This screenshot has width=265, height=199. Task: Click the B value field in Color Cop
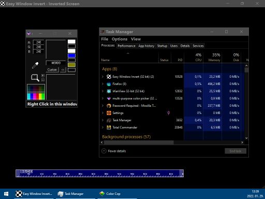[38, 52]
